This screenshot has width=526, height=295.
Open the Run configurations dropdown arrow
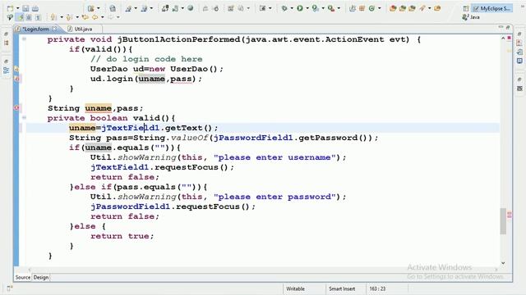[x=307, y=8]
